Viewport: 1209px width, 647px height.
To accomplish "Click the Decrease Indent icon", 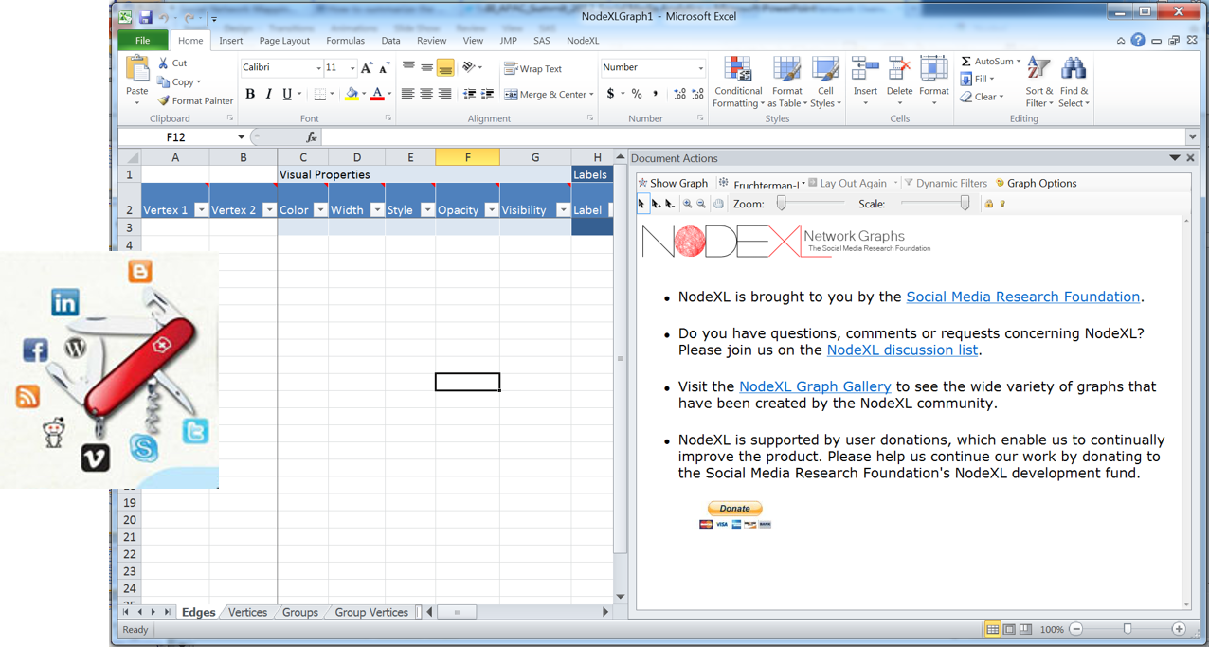I will click(x=469, y=94).
